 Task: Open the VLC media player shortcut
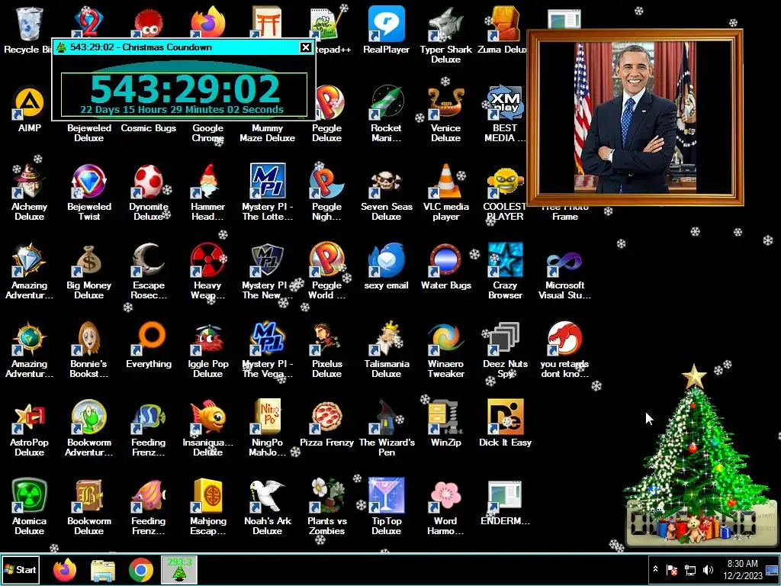[x=445, y=192]
